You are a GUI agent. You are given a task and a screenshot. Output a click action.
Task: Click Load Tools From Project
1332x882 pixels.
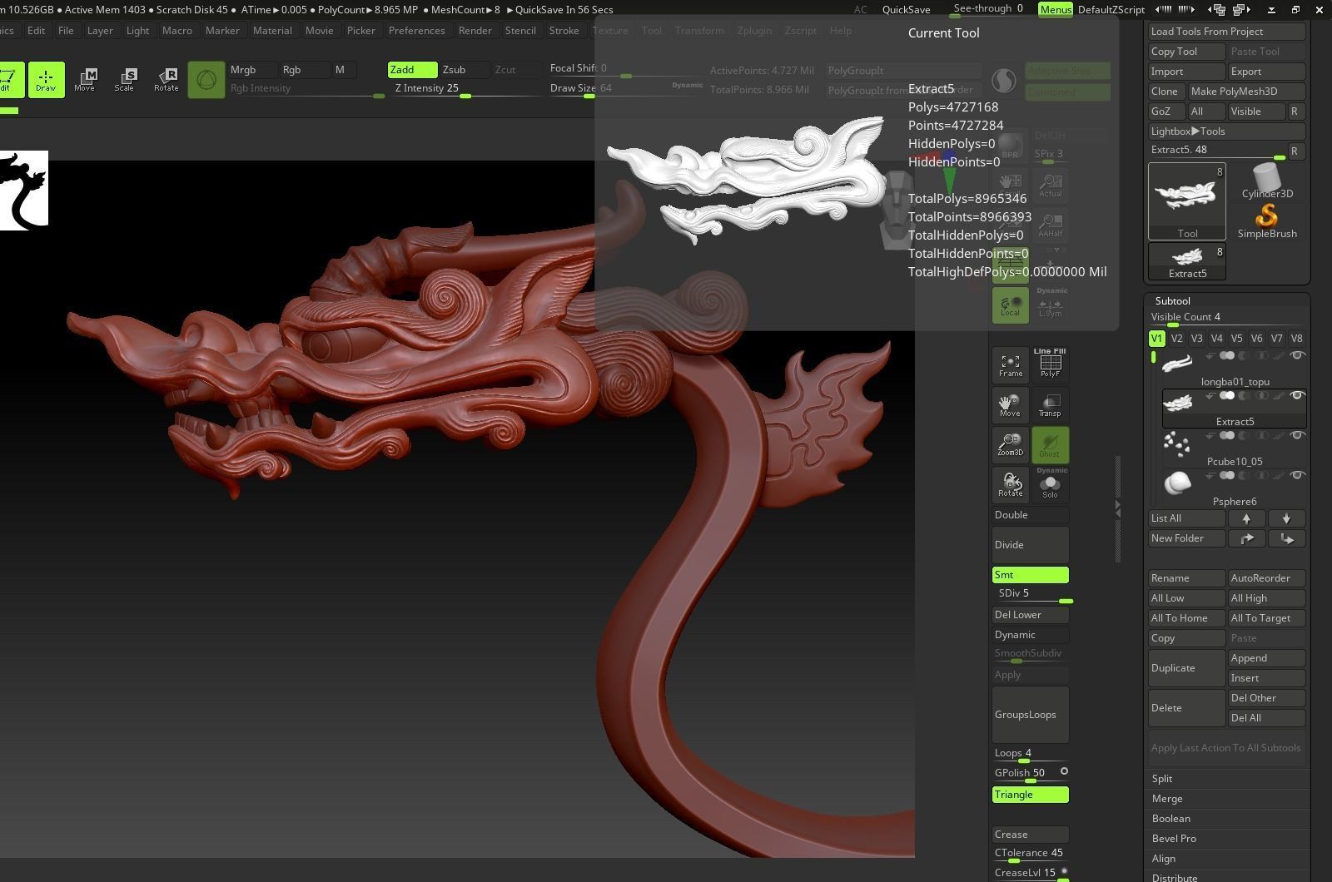click(1226, 32)
